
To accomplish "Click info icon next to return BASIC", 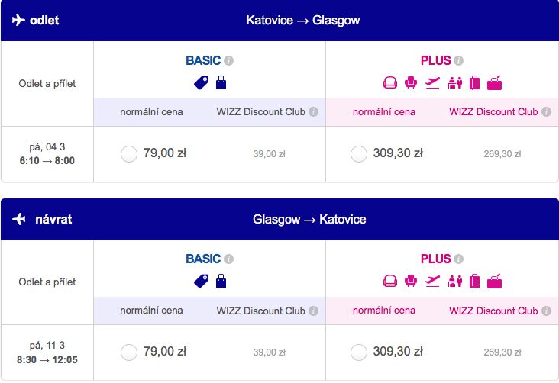I will click(229, 259).
